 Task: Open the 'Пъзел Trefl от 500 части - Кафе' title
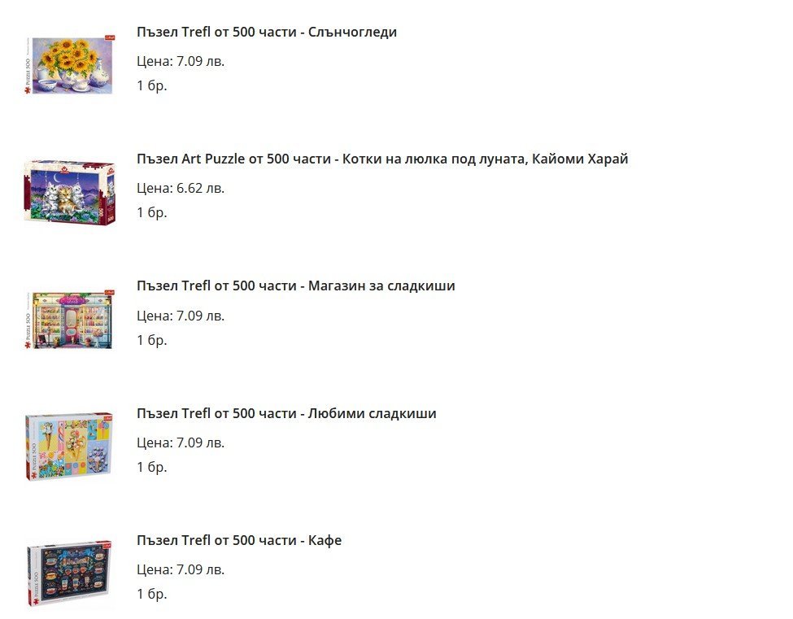239,540
